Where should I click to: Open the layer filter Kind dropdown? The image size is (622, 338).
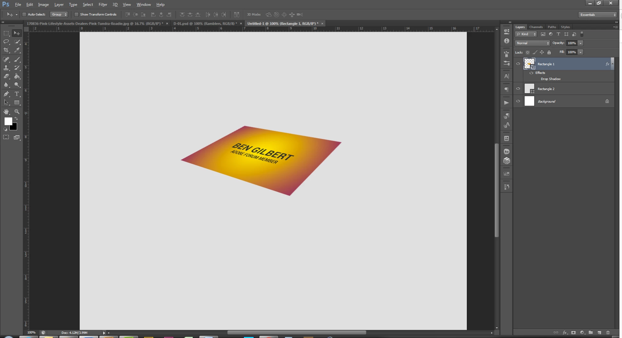point(526,34)
